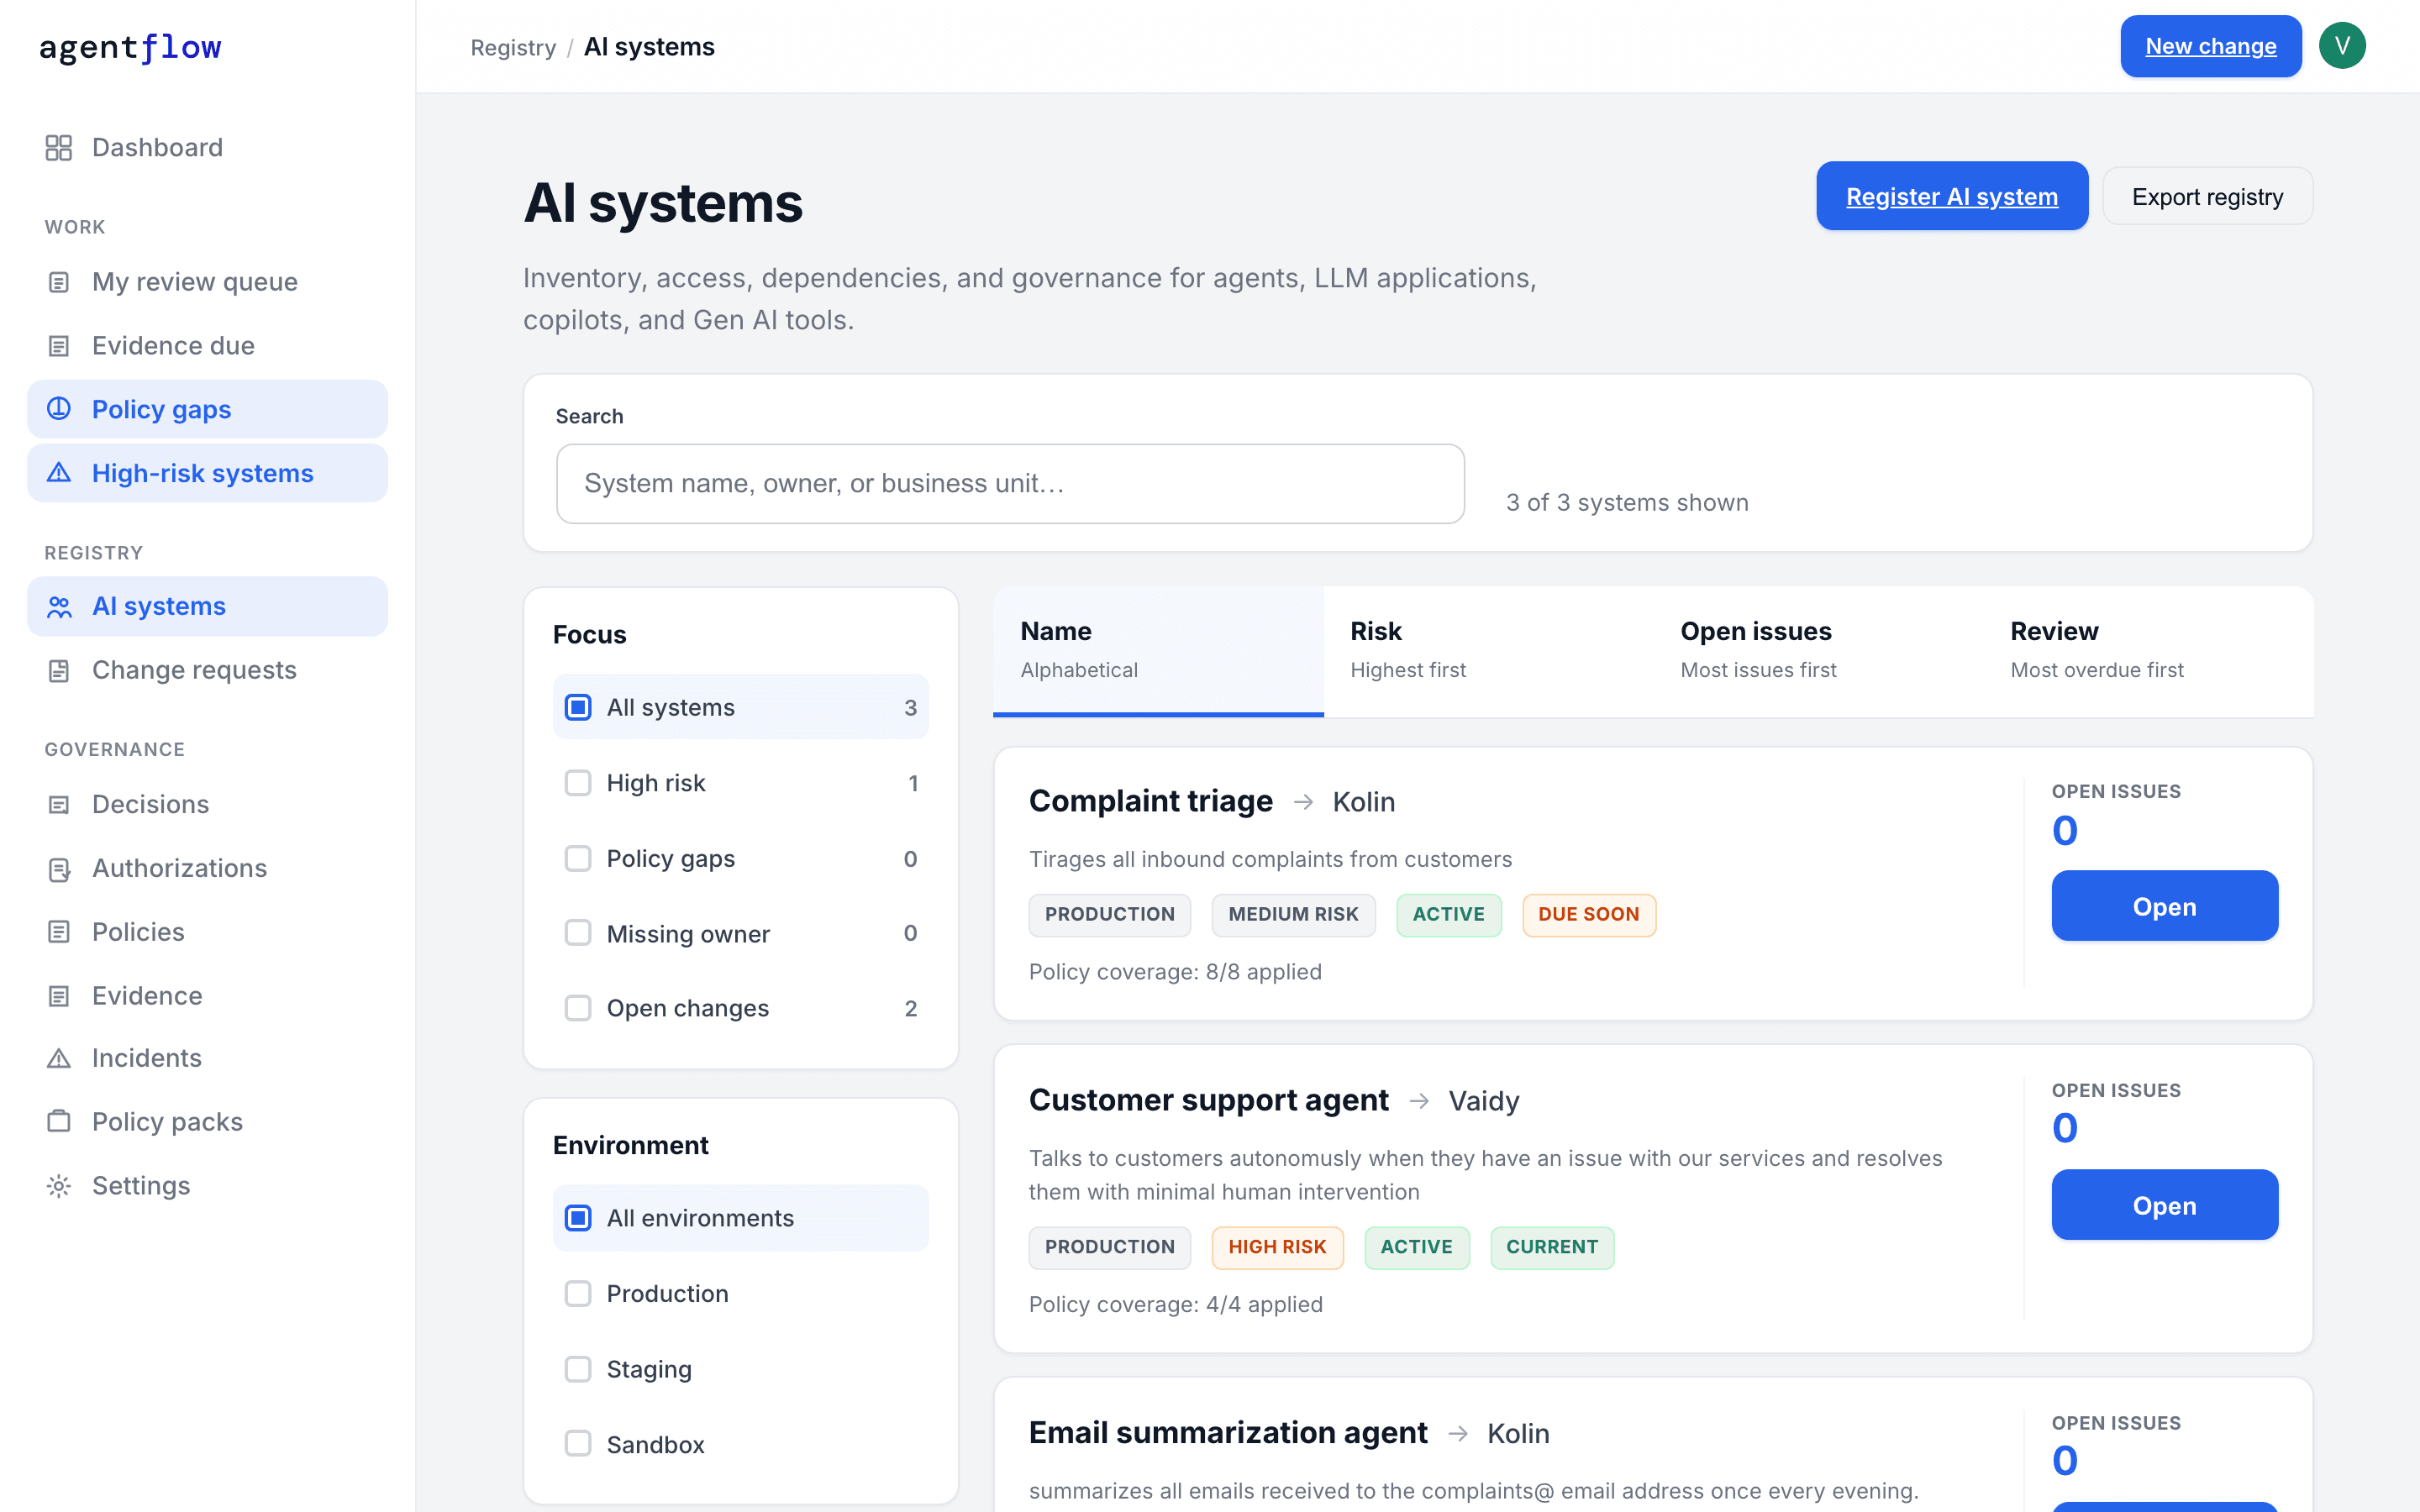Open the Decisions sidebar item
The height and width of the screenshot is (1512, 2420).
pos(207,804)
